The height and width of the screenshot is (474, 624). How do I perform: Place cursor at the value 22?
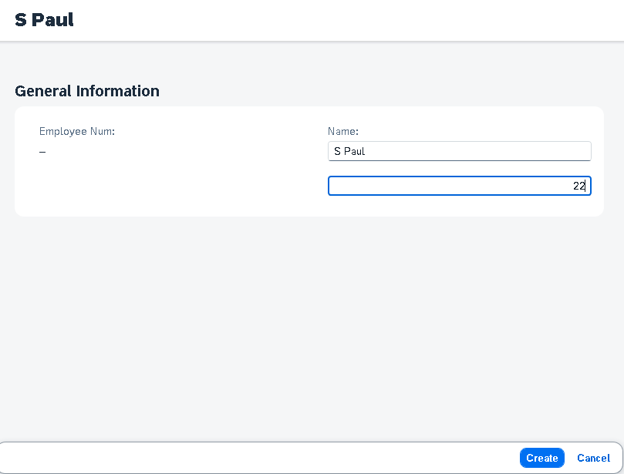click(x=579, y=186)
